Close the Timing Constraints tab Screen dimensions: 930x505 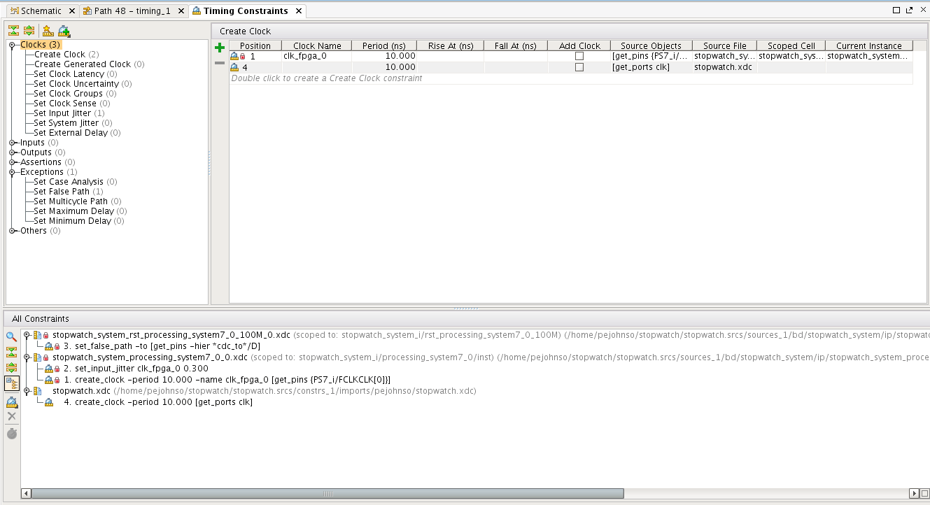tap(298, 11)
